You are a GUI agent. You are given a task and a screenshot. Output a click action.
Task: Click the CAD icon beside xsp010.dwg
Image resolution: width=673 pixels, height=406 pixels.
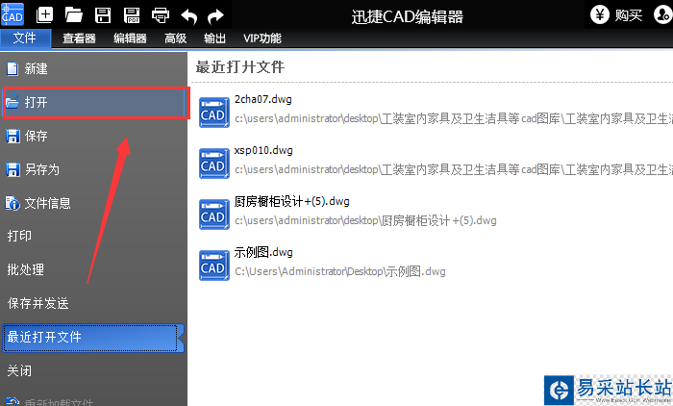(213, 164)
